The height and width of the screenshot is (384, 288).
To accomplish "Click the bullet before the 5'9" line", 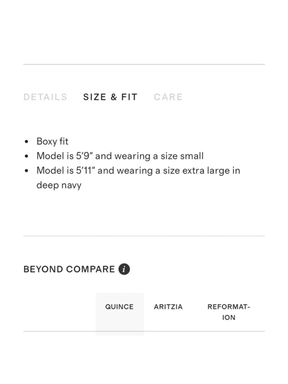I will tap(26, 156).
